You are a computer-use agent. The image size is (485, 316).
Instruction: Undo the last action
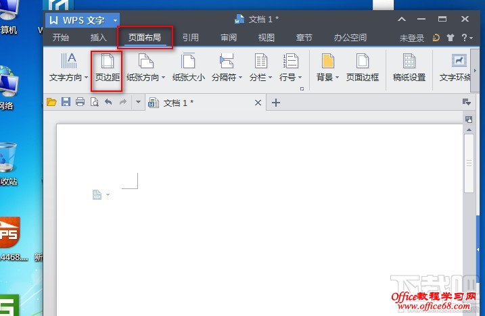pyautogui.click(x=108, y=102)
